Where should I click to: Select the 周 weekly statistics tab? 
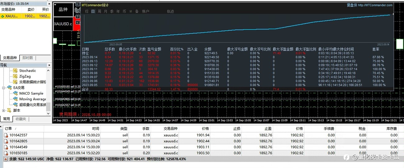point(99,11)
